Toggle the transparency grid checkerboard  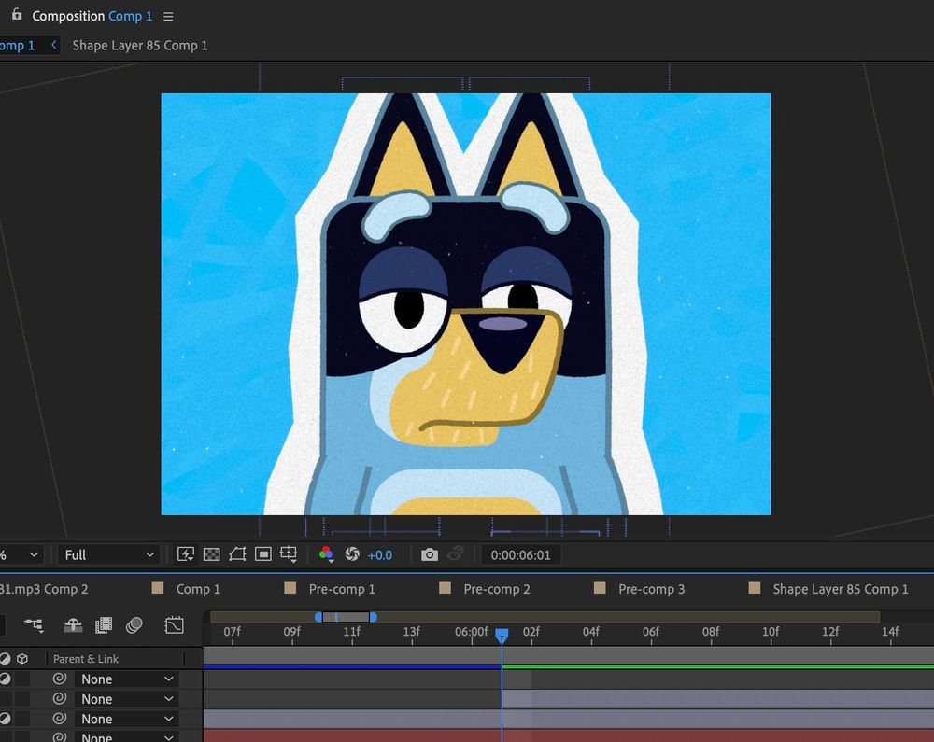(211, 554)
